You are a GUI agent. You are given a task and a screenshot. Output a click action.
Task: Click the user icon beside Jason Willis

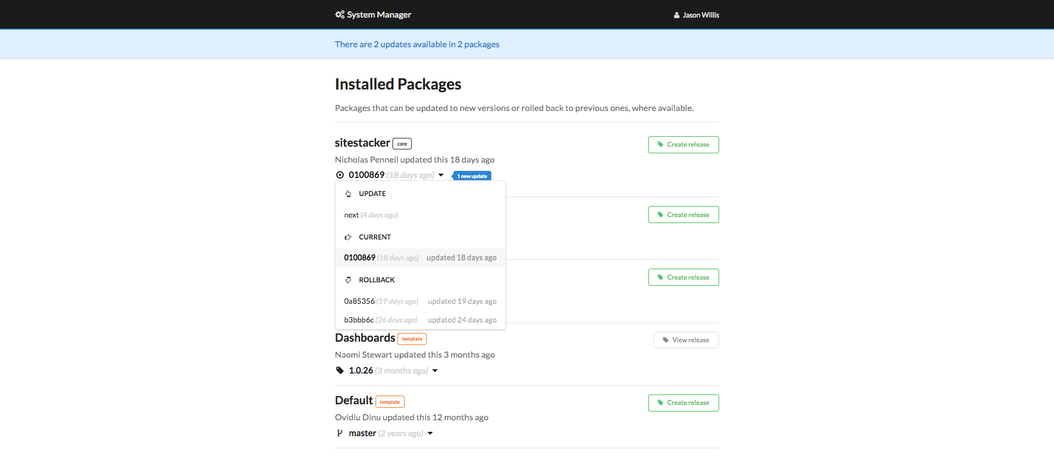point(677,15)
